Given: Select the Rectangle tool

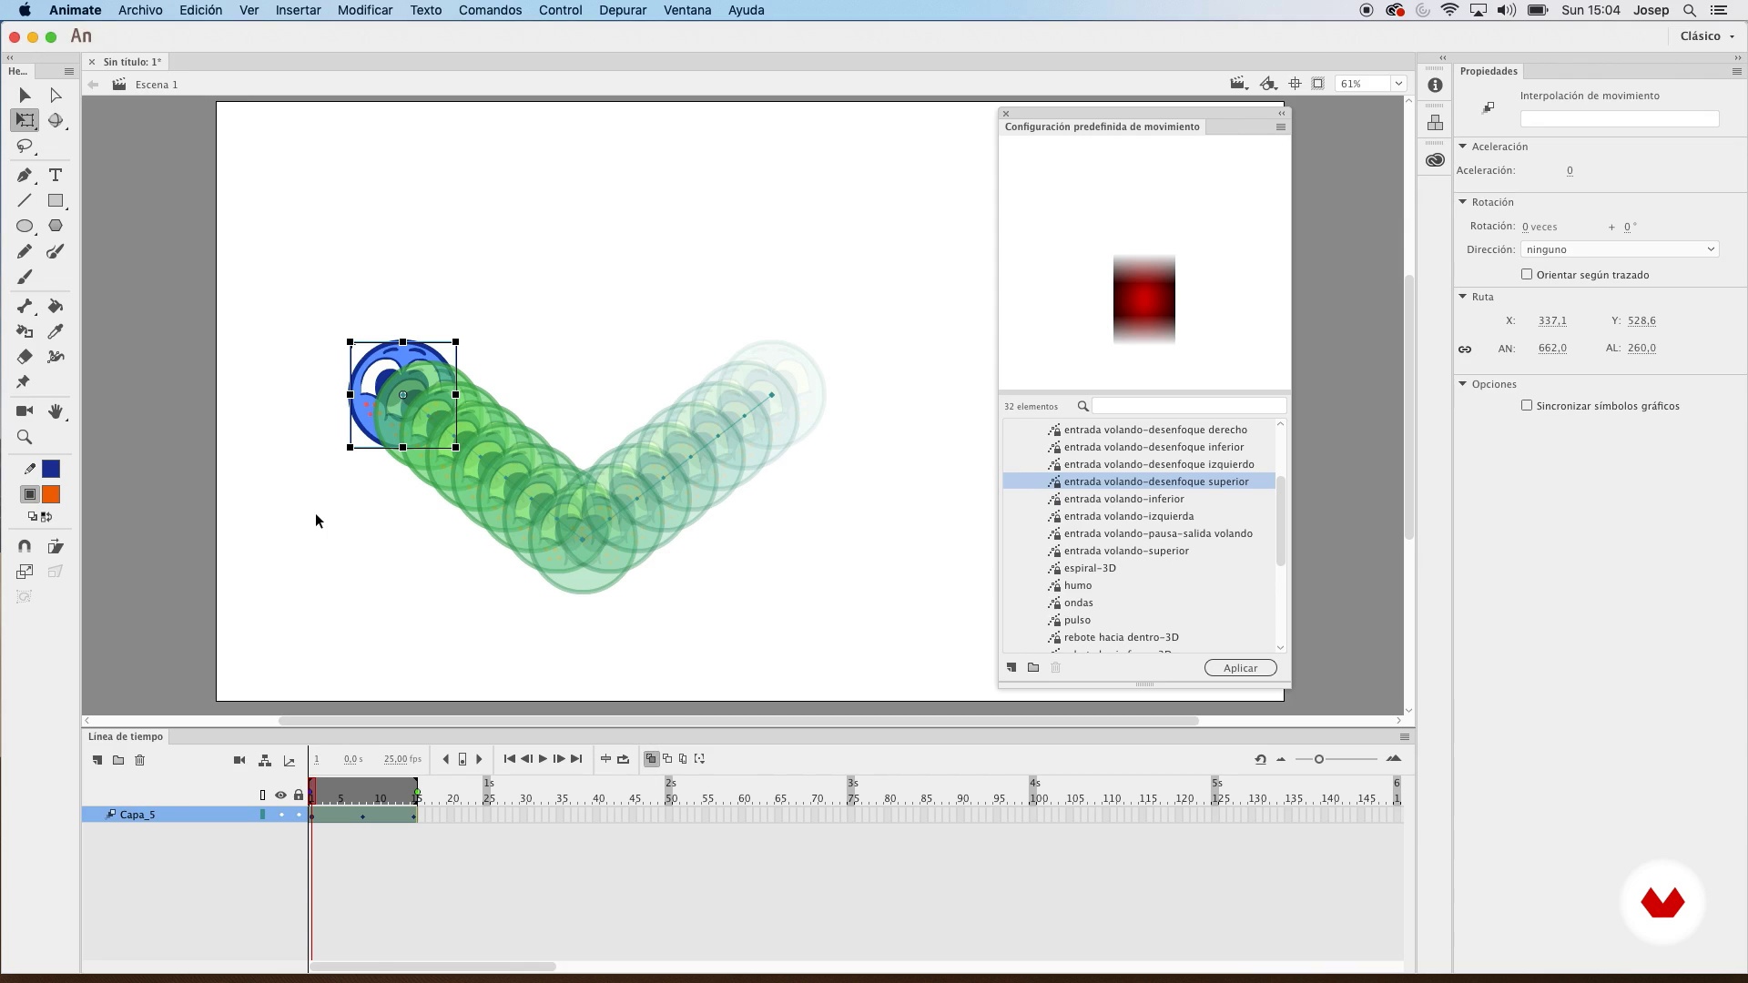Looking at the screenshot, I should click(x=56, y=200).
